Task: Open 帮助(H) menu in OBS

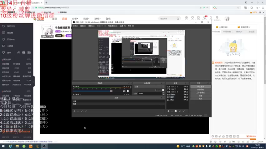Action: (131, 26)
